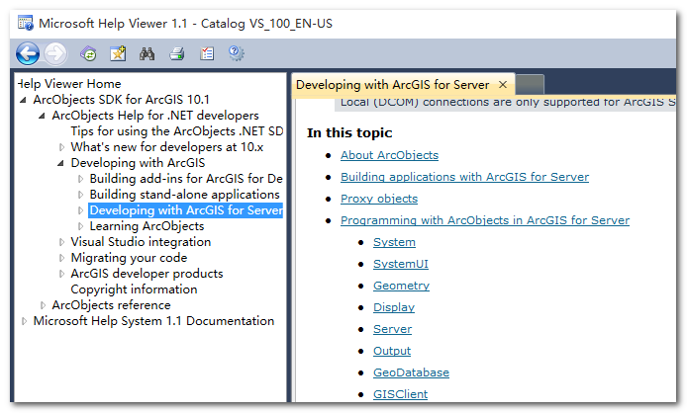Expand Microsoft Help System 1.1 Documentation node

pos(24,321)
